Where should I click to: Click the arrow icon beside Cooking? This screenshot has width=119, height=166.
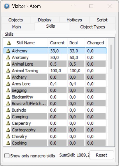coord(8,143)
